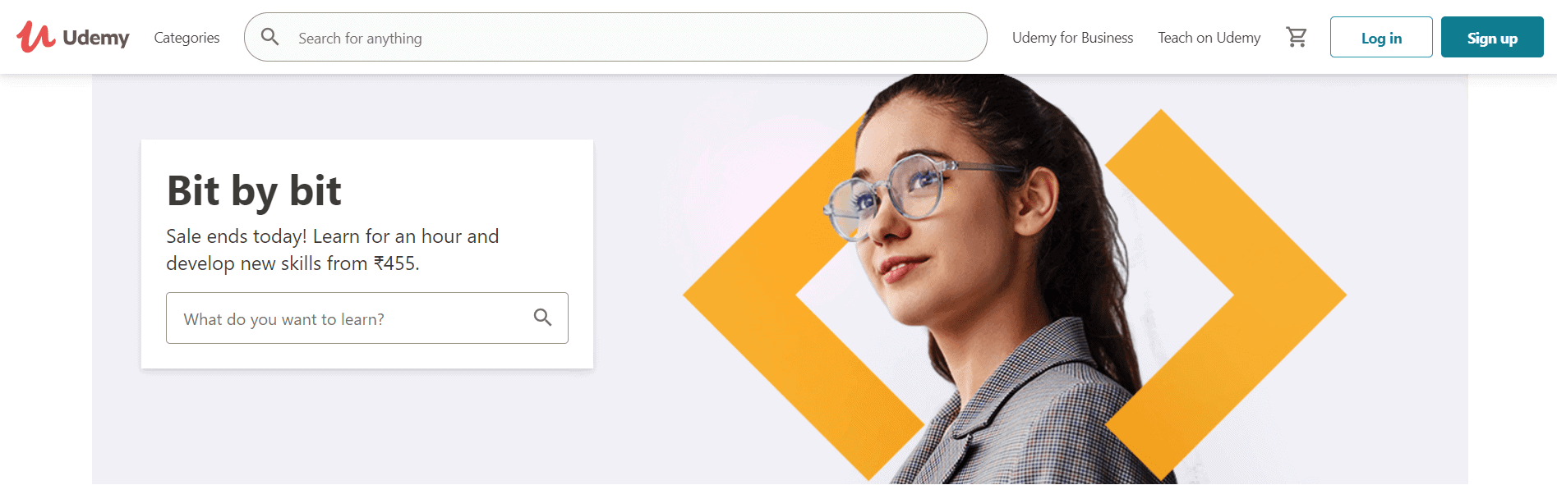Viewport: 1557px width, 485px height.
Task: Click the ₹455 price in the promo text
Action: 396,263
